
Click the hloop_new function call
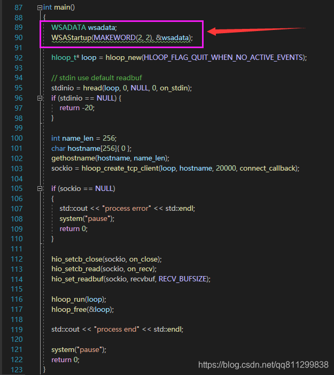[123, 58]
